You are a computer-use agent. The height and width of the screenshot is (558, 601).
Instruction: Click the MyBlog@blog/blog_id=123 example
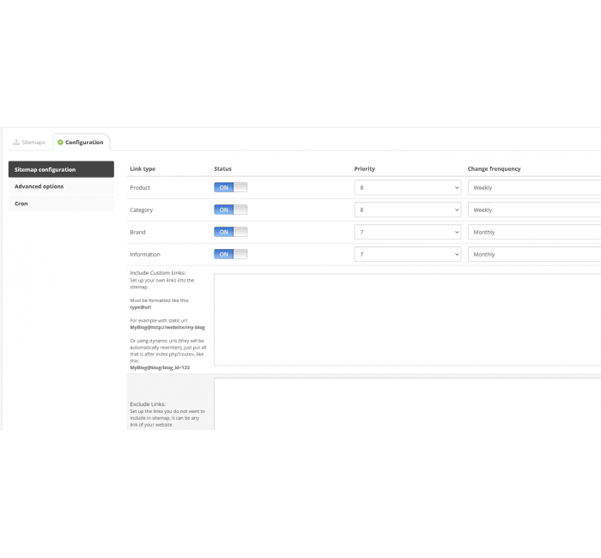160,367
